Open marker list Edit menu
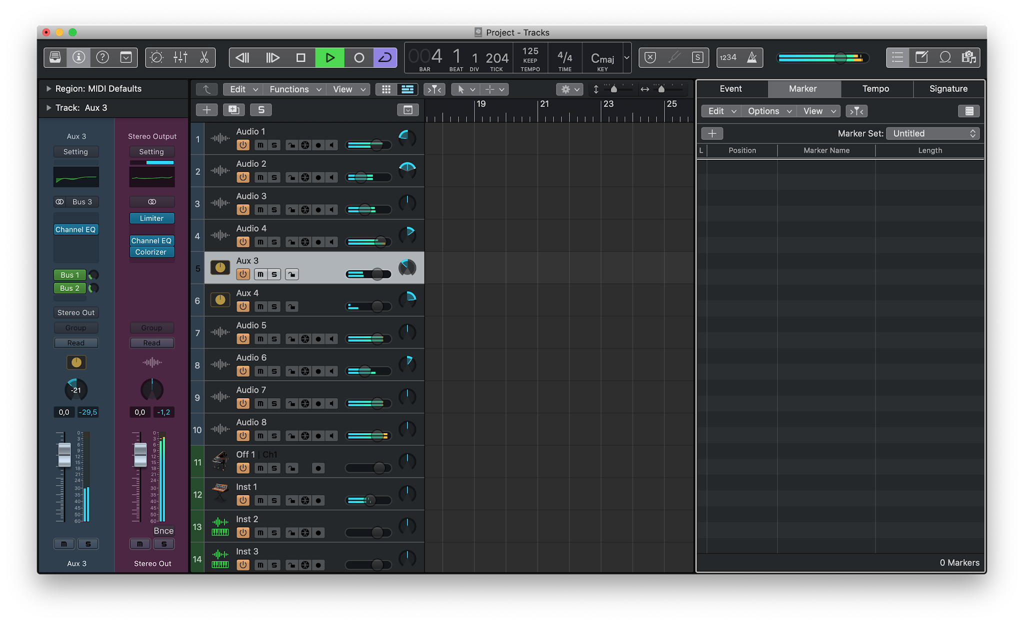This screenshot has width=1024, height=623. coord(721,111)
